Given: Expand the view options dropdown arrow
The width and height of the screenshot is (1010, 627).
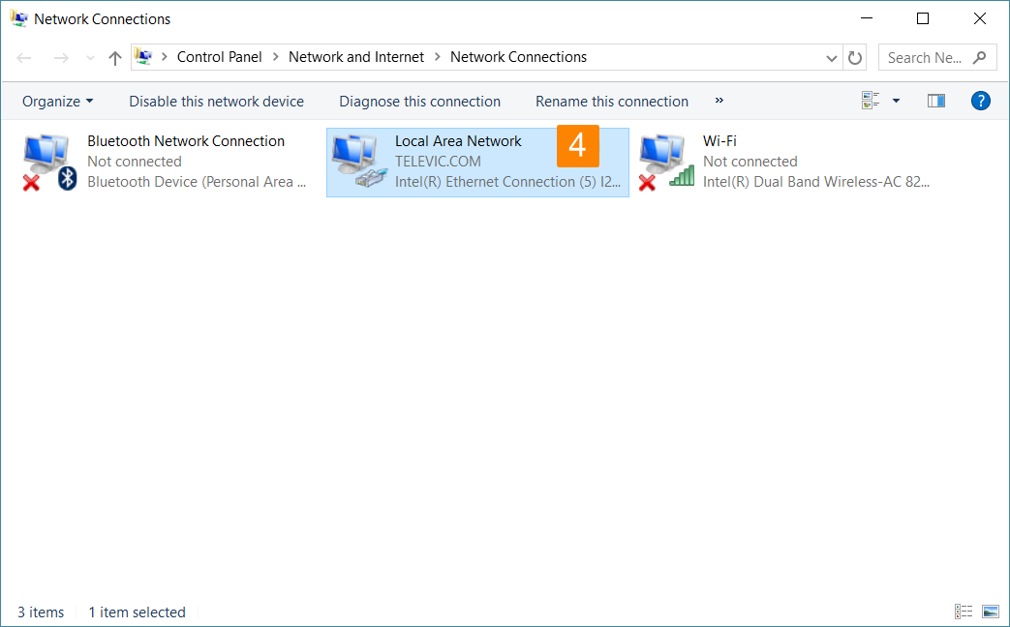Looking at the screenshot, I should pos(896,101).
